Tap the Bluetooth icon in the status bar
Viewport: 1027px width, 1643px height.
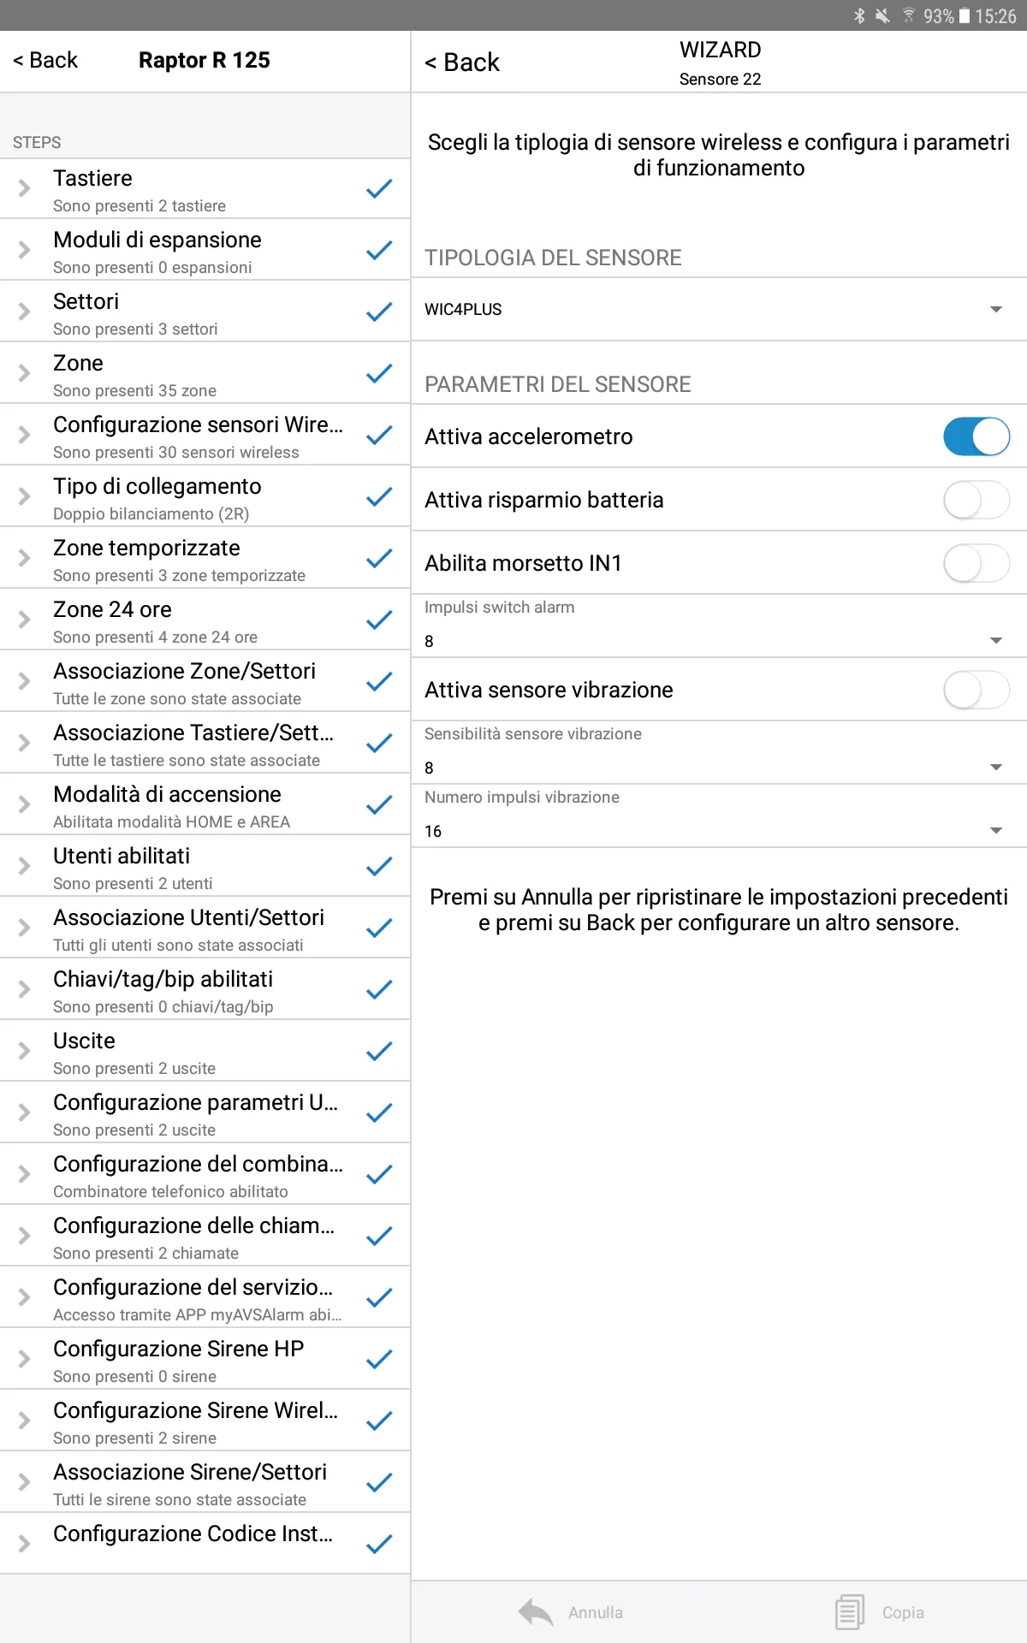(858, 15)
